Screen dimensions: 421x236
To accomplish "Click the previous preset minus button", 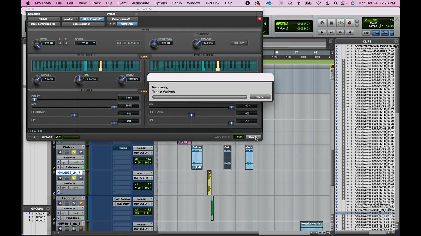I will (108, 24).
